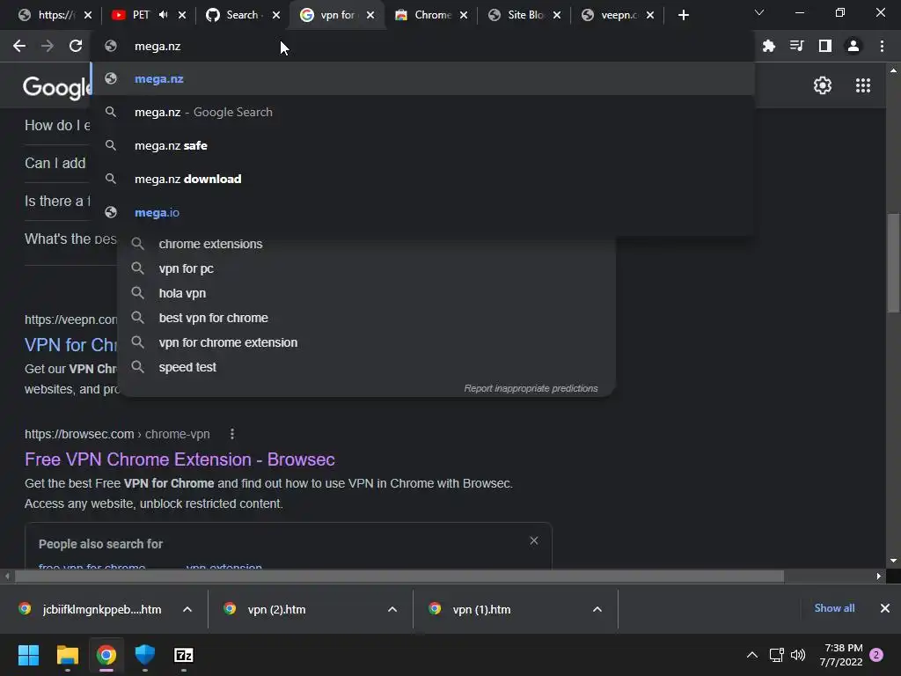Open File Explorer from taskbar
The width and height of the screenshot is (901, 676).
67,655
